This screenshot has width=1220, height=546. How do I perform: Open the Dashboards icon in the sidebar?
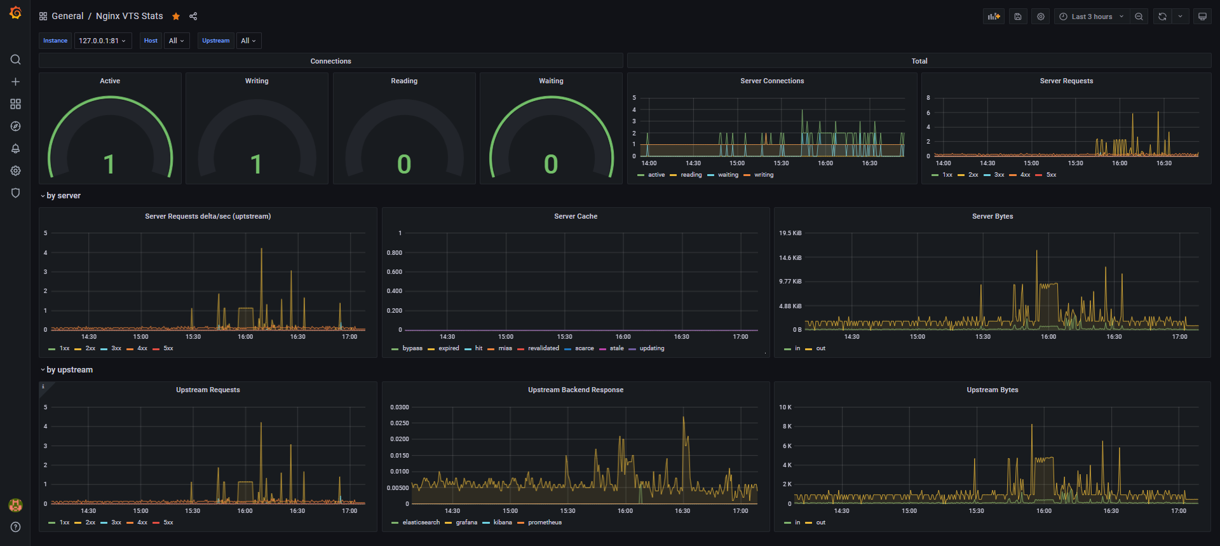(15, 104)
